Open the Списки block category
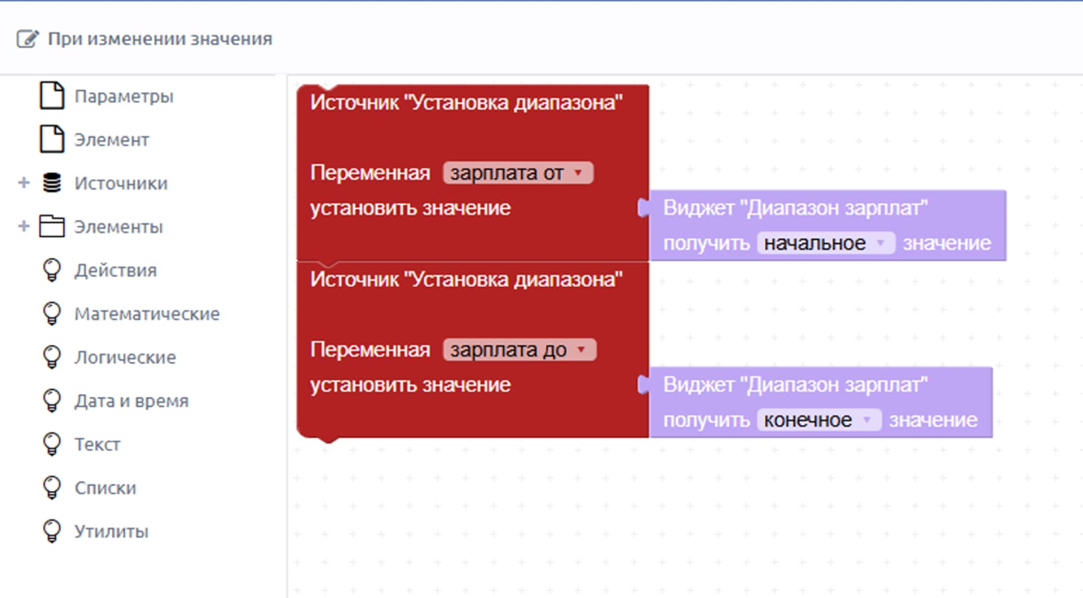This screenshot has width=1083, height=598. pyautogui.click(x=105, y=488)
